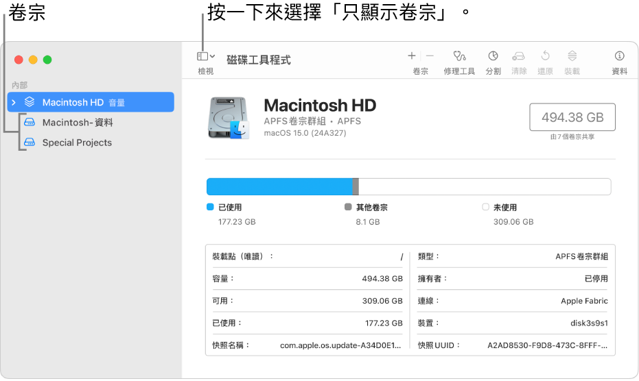This screenshot has height=381, width=639.
Task: Click the 快照名稱 com.apple.os.update value
Action: coord(340,345)
